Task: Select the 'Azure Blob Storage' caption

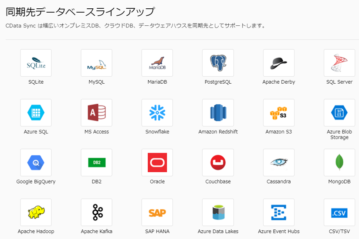Action: pos(339,134)
